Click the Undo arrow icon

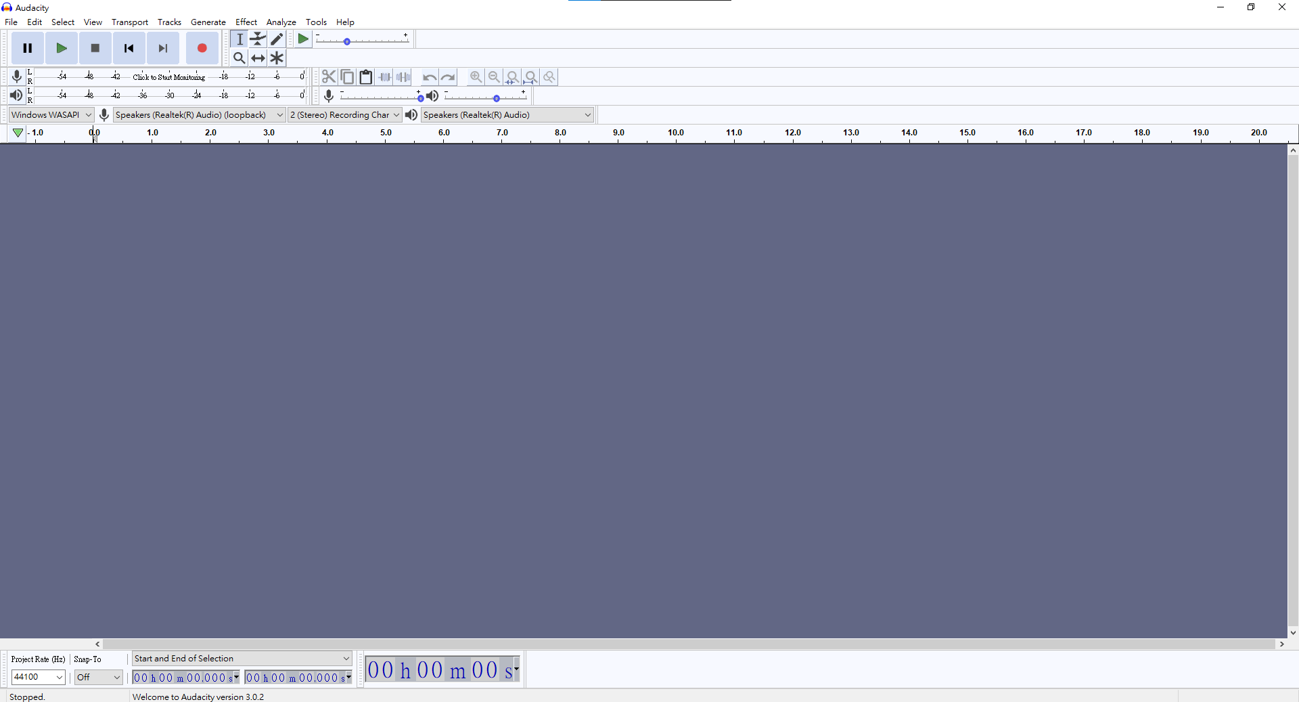[429, 77]
